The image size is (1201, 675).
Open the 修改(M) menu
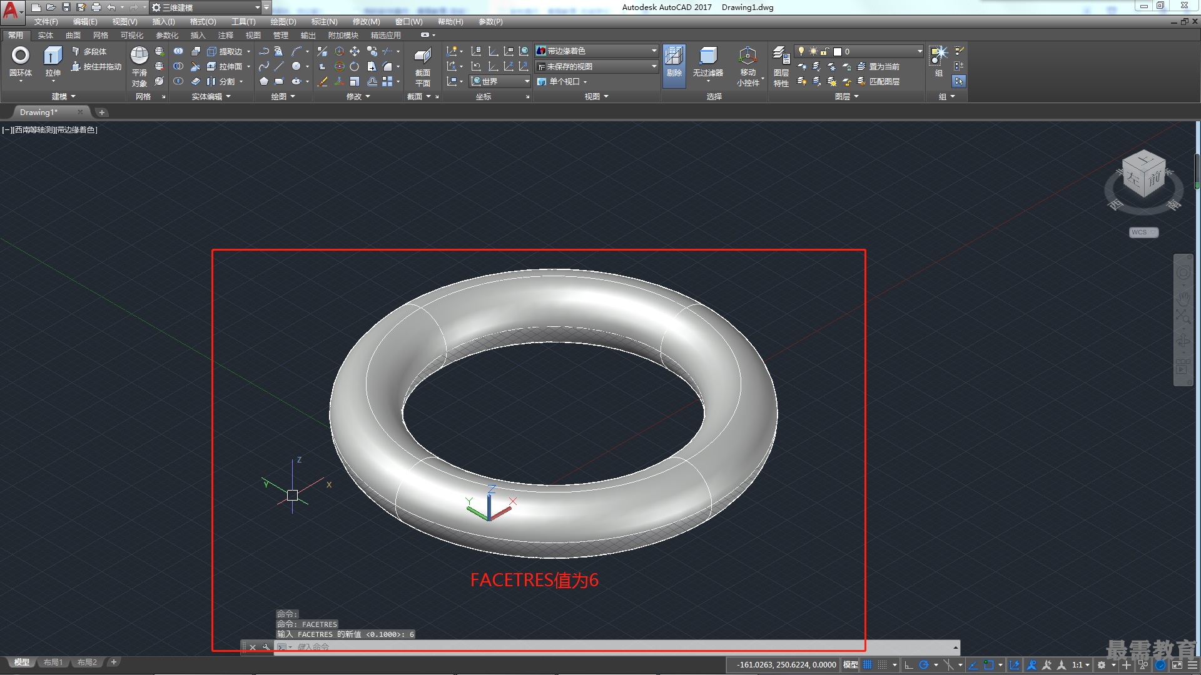pyautogui.click(x=366, y=22)
